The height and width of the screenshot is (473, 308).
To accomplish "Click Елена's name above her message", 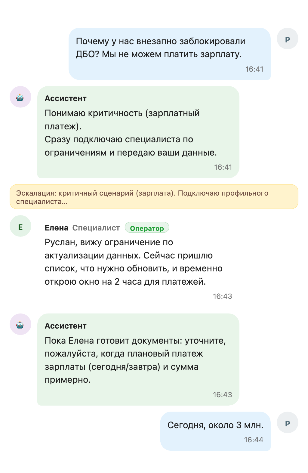I will point(56,228).
